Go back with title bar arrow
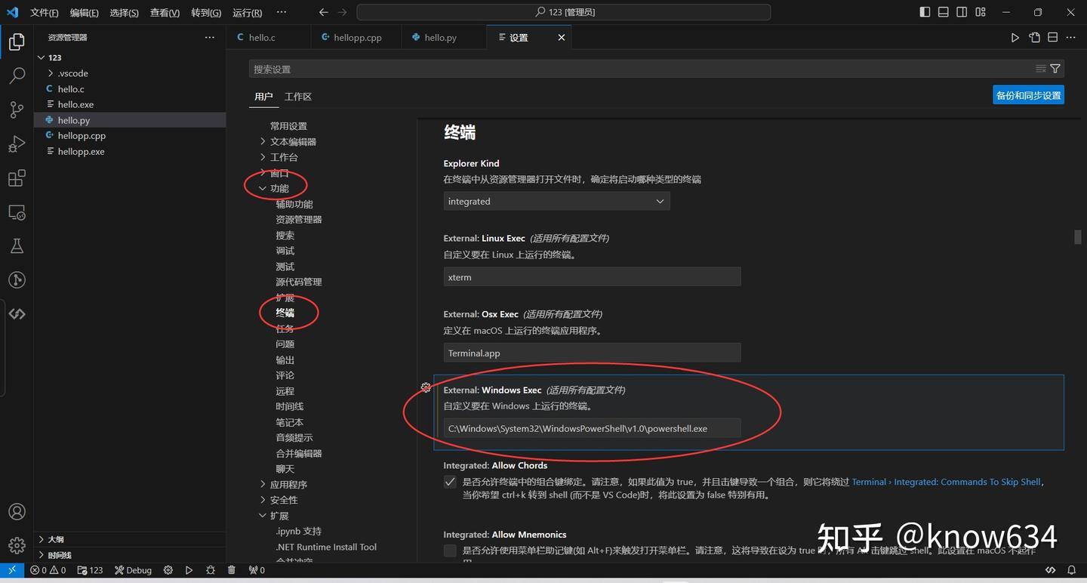 (323, 12)
